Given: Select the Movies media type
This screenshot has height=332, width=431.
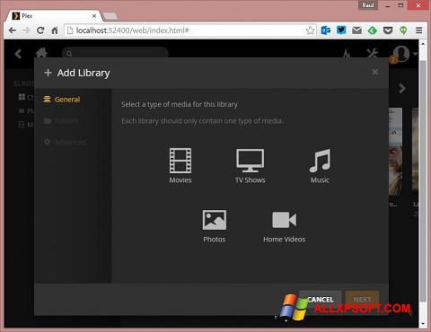Looking at the screenshot, I should point(180,166).
